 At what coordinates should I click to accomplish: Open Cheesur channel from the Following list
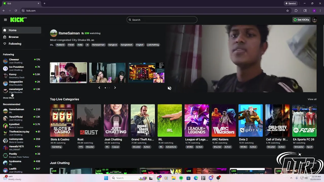point(22,61)
